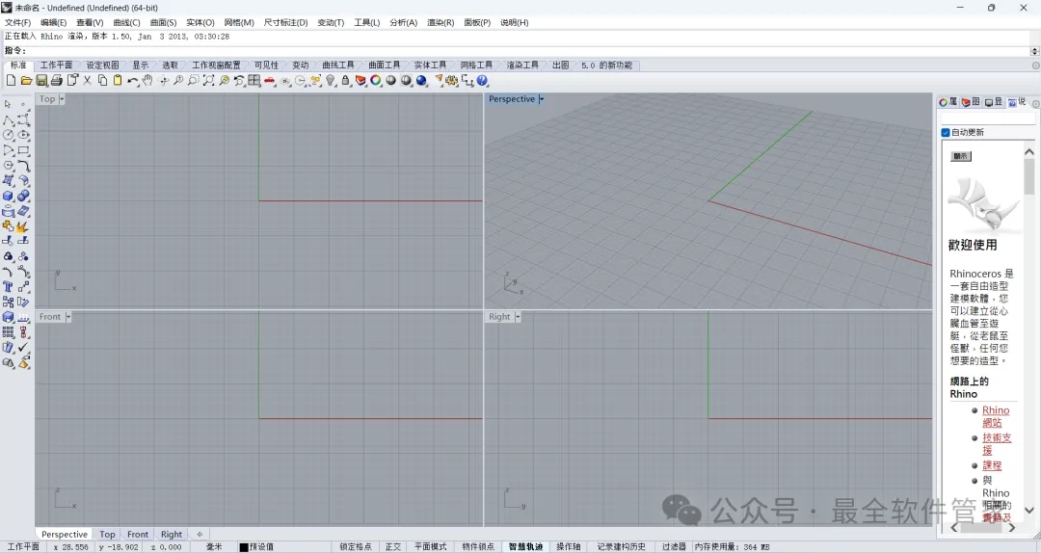Select the Box solid tool
The image size is (1041, 553).
[8, 196]
